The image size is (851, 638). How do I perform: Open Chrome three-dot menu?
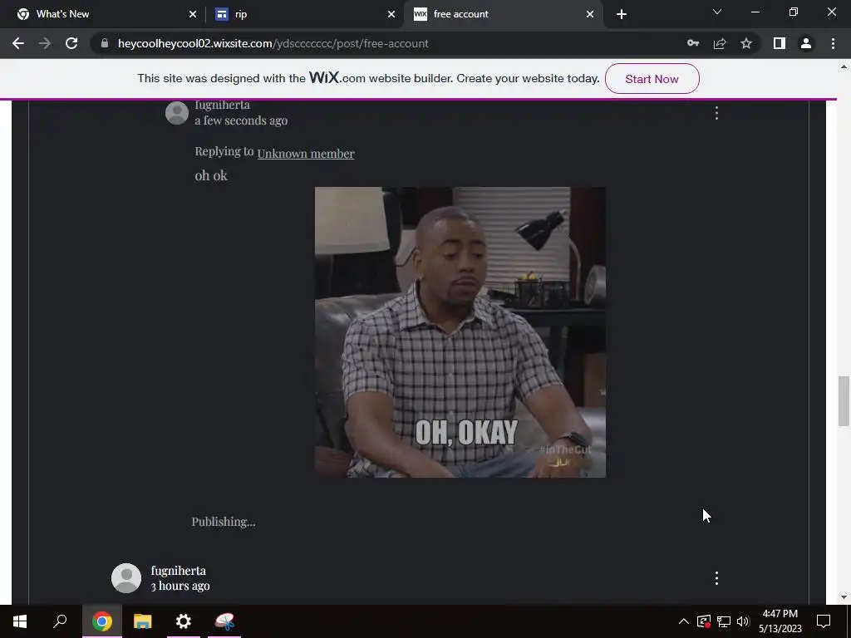[833, 43]
